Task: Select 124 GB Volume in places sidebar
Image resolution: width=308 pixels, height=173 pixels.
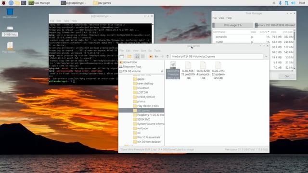Action: point(140,71)
